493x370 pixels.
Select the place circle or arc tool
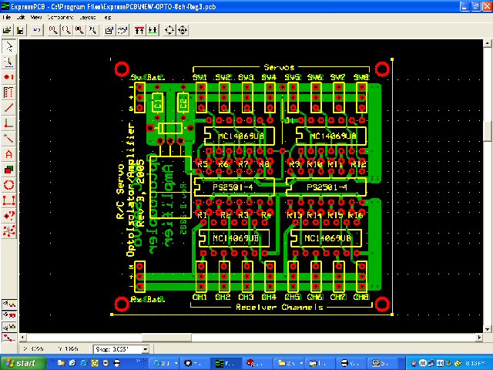click(8, 185)
